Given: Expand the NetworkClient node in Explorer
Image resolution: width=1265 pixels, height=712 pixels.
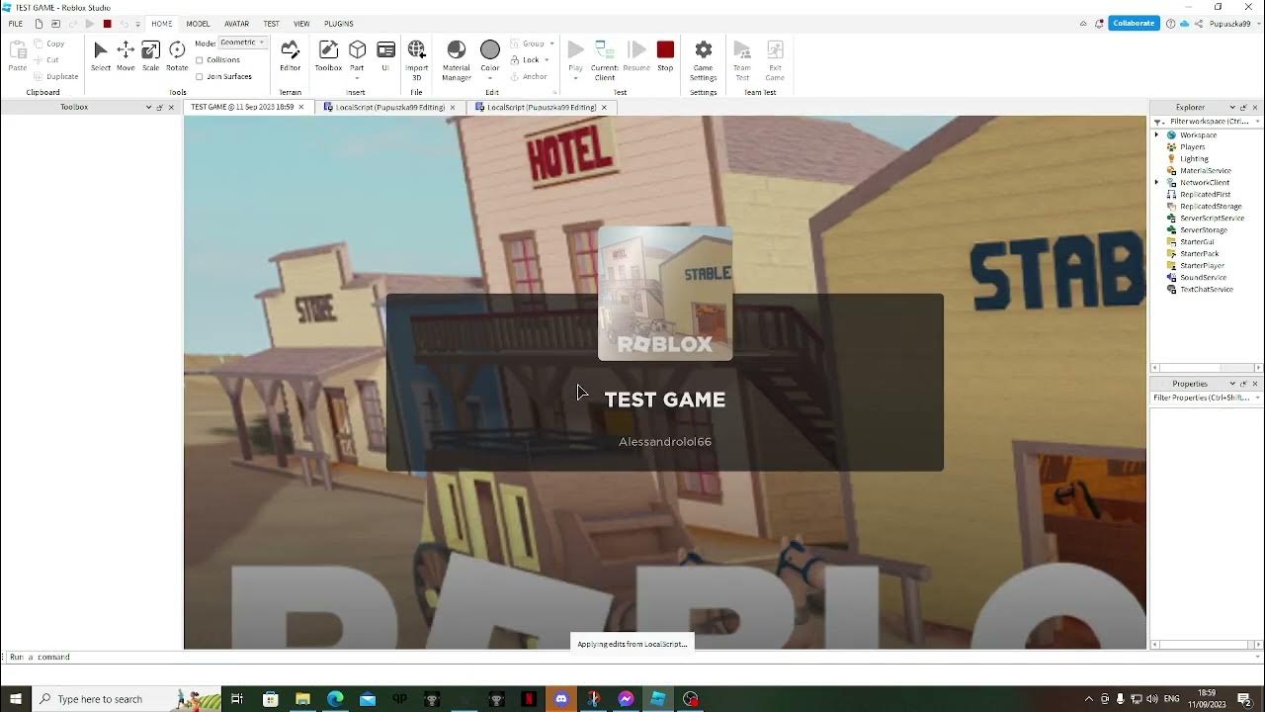Looking at the screenshot, I should (1157, 183).
